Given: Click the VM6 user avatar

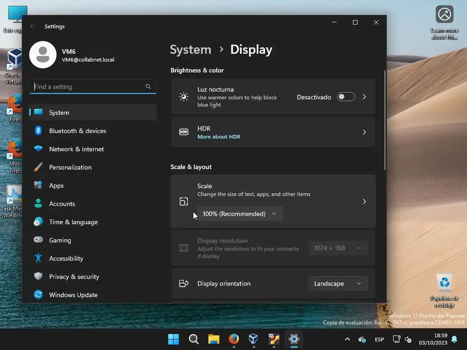Looking at the screenshot, I should coord(43,55).
